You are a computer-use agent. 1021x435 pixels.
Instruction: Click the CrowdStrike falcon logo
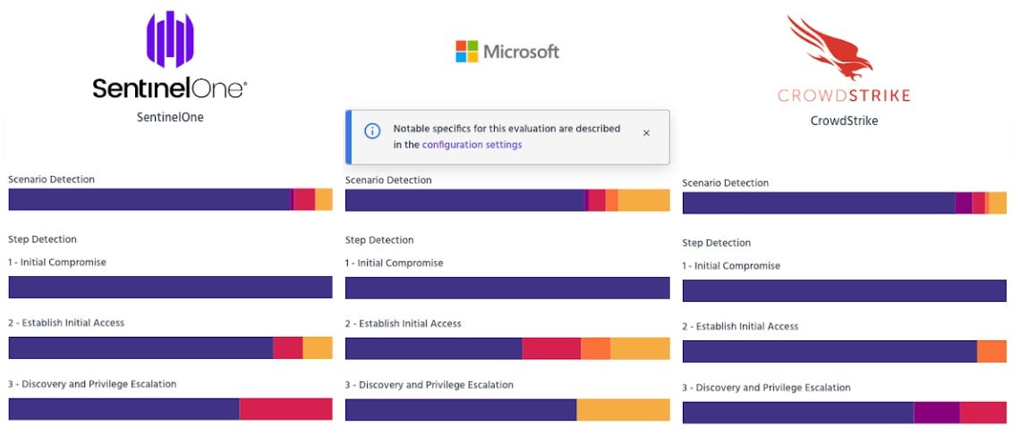click(x=830, y=48)
